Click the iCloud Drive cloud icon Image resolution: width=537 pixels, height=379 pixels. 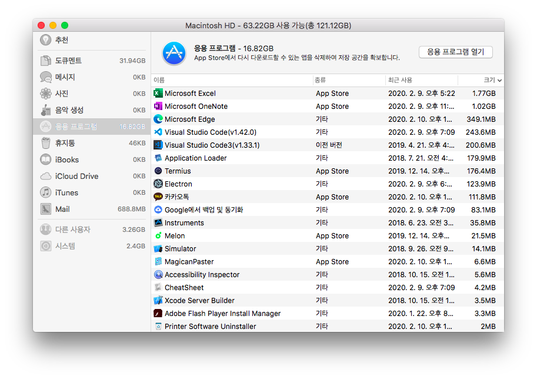[x=45, y=176]
